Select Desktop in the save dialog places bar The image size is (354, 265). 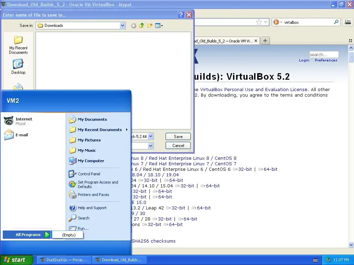tap(18, 67)
